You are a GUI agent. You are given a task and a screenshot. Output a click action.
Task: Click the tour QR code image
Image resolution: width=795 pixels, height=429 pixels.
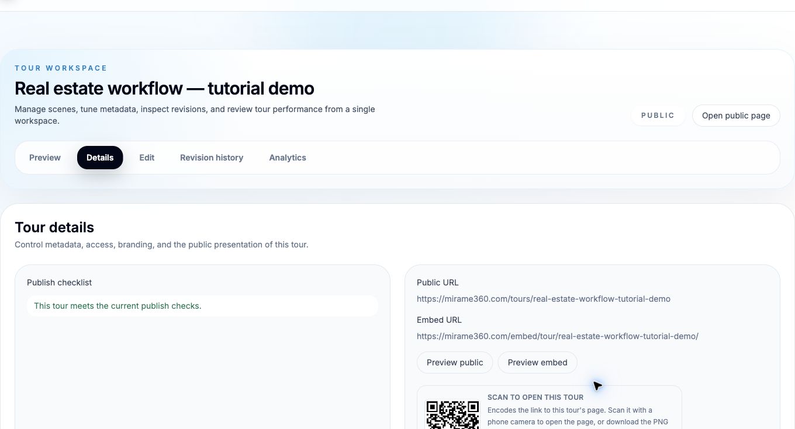tap(452, 414)
